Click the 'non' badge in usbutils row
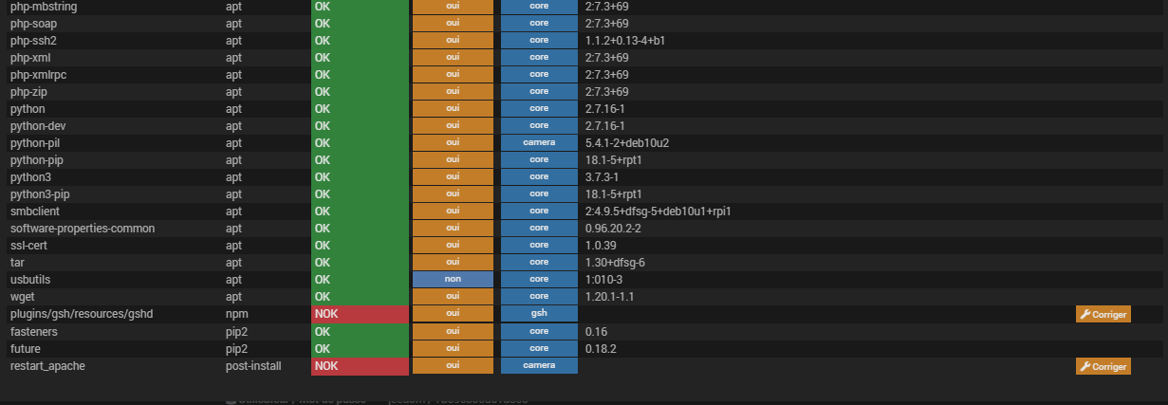This screenshot has height=405, width=1168. click(x=453, y=279)
